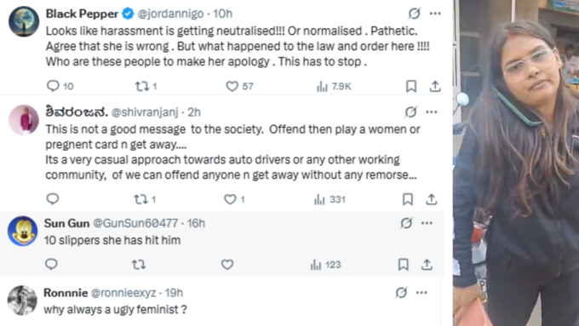
Task: Reply to Black Pepper's tweet
Action: [53, 86]
